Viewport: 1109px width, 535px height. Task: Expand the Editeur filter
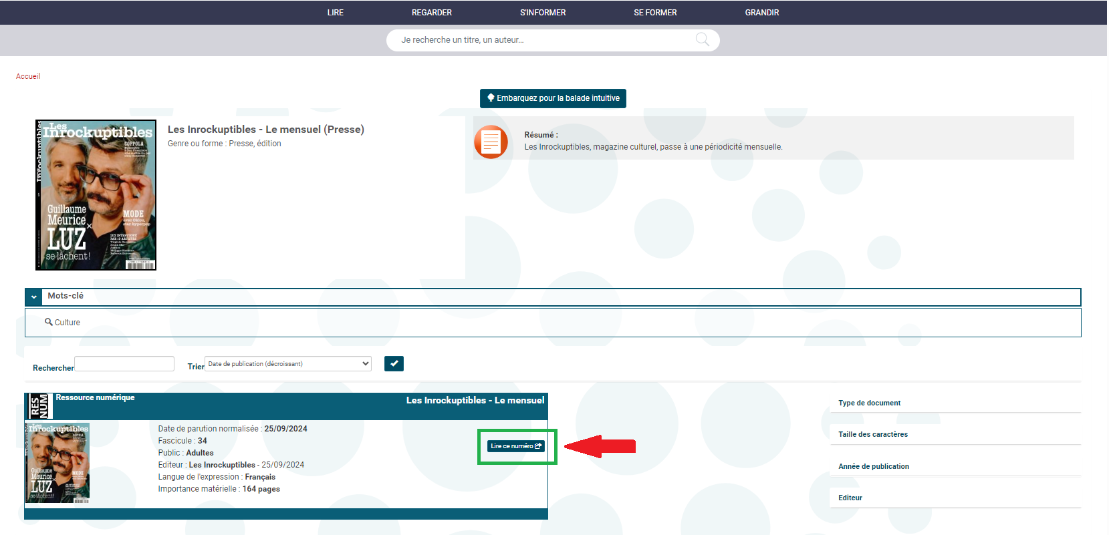(850, 498)
